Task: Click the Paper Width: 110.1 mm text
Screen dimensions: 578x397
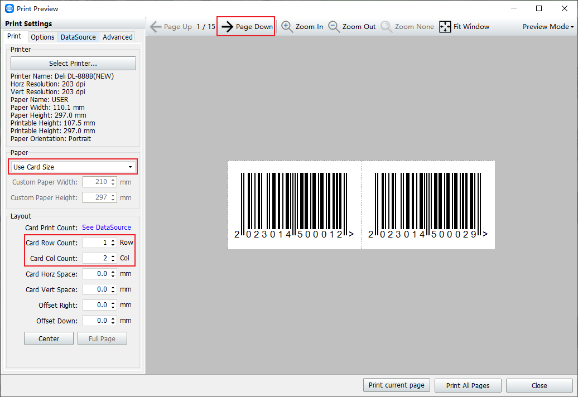Action: pos(47,108)
